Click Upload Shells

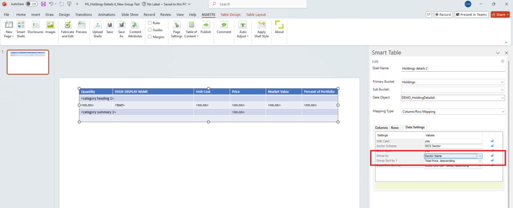pyautogui.click(x=98, y=30)
